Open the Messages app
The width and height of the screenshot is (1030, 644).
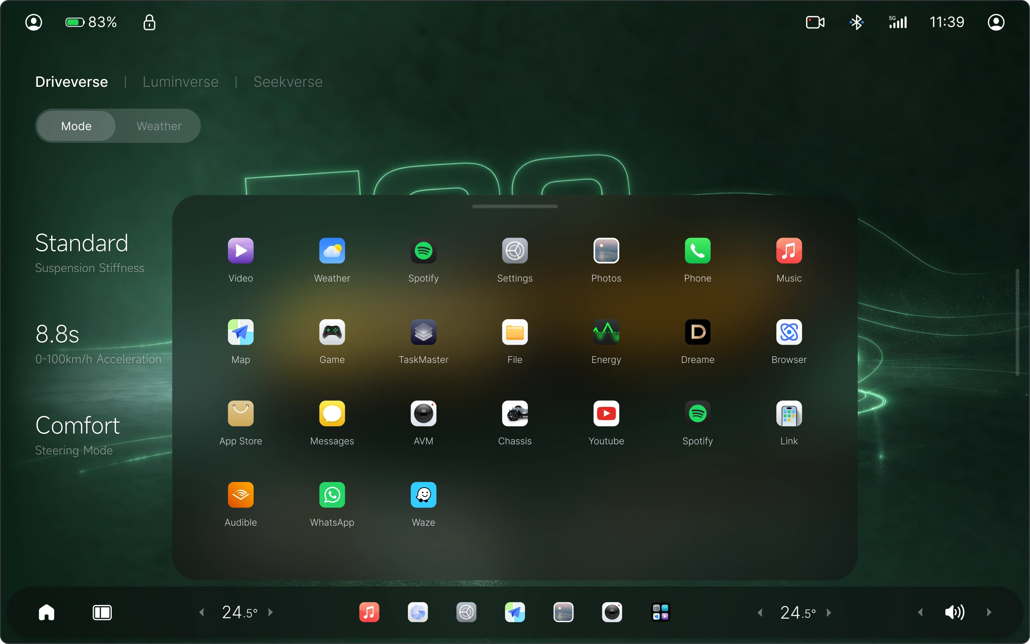(x=332, y=413)
